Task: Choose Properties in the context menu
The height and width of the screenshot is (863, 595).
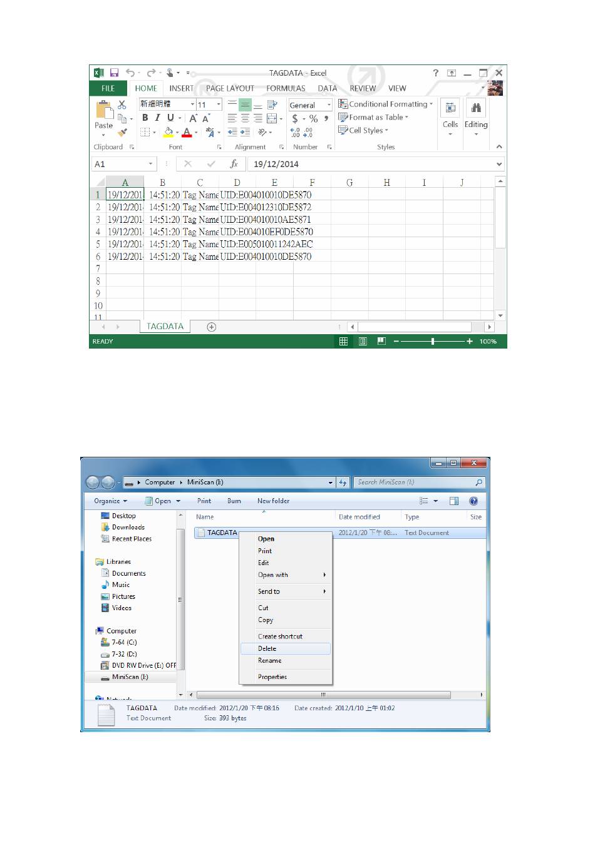Action: [286, 677]
